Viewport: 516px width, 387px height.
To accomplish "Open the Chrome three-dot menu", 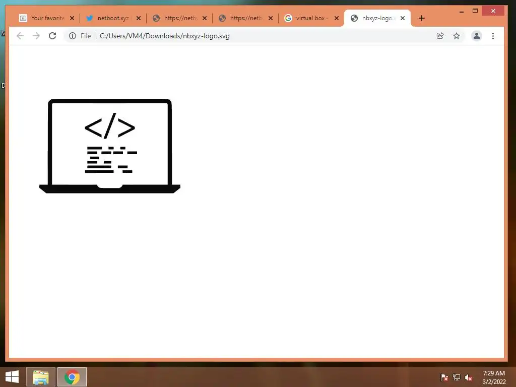I will click(x=493, y=36).
